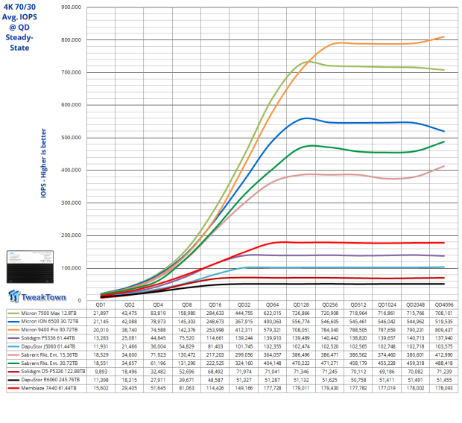Select the 'DapuStor R6060 245.76TB' legend label
The image size is (462, 423).
(x=51, y=380)
